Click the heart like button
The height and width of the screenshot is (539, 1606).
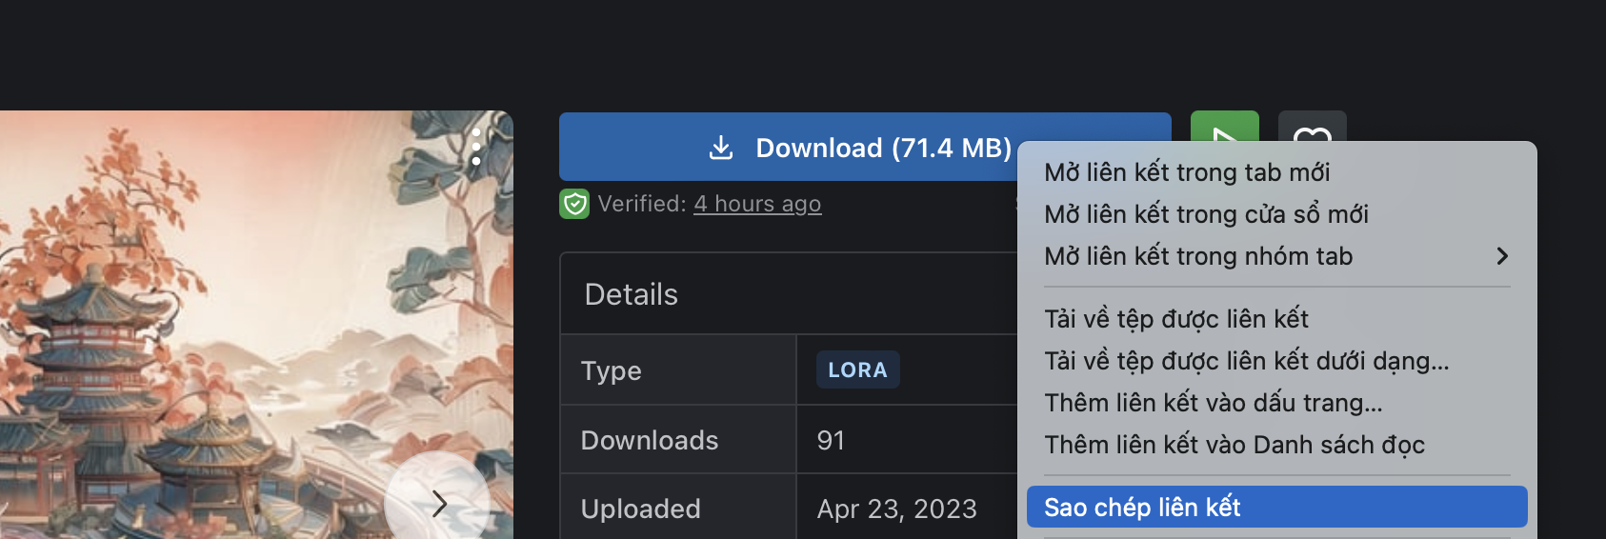[x=1312, y=129]
